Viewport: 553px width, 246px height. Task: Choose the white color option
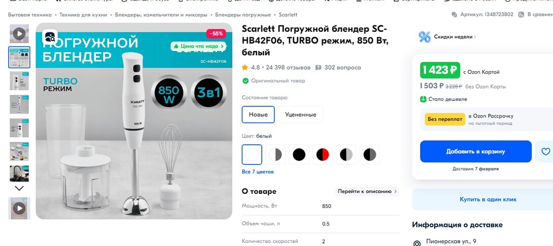tap(252, 154)
